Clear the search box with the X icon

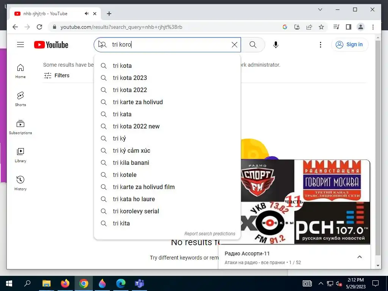[x=234, y=45]
